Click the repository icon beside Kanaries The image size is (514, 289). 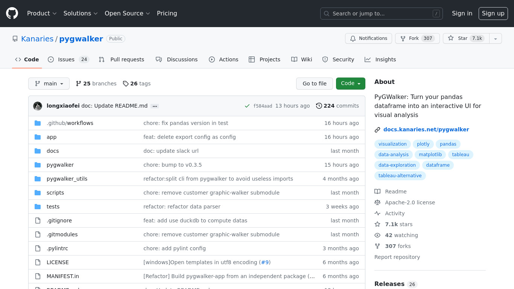click(x=15, y=39)
